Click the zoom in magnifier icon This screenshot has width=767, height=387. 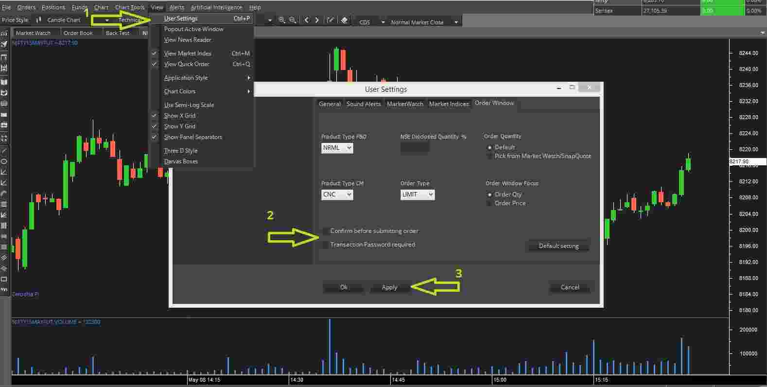pos(282,20)
